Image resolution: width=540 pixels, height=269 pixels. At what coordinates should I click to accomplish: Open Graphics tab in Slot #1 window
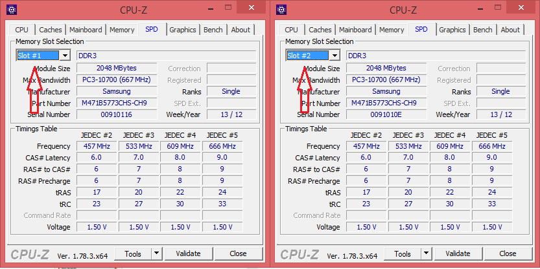coord(183,30)
